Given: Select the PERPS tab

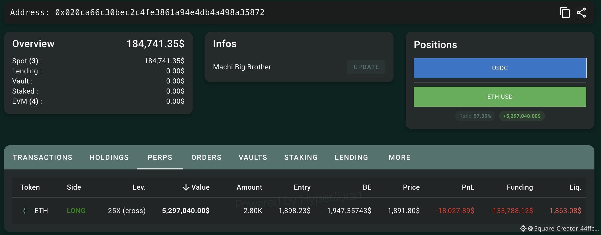Looking at the screenshot, I should [x=160, y=157].
